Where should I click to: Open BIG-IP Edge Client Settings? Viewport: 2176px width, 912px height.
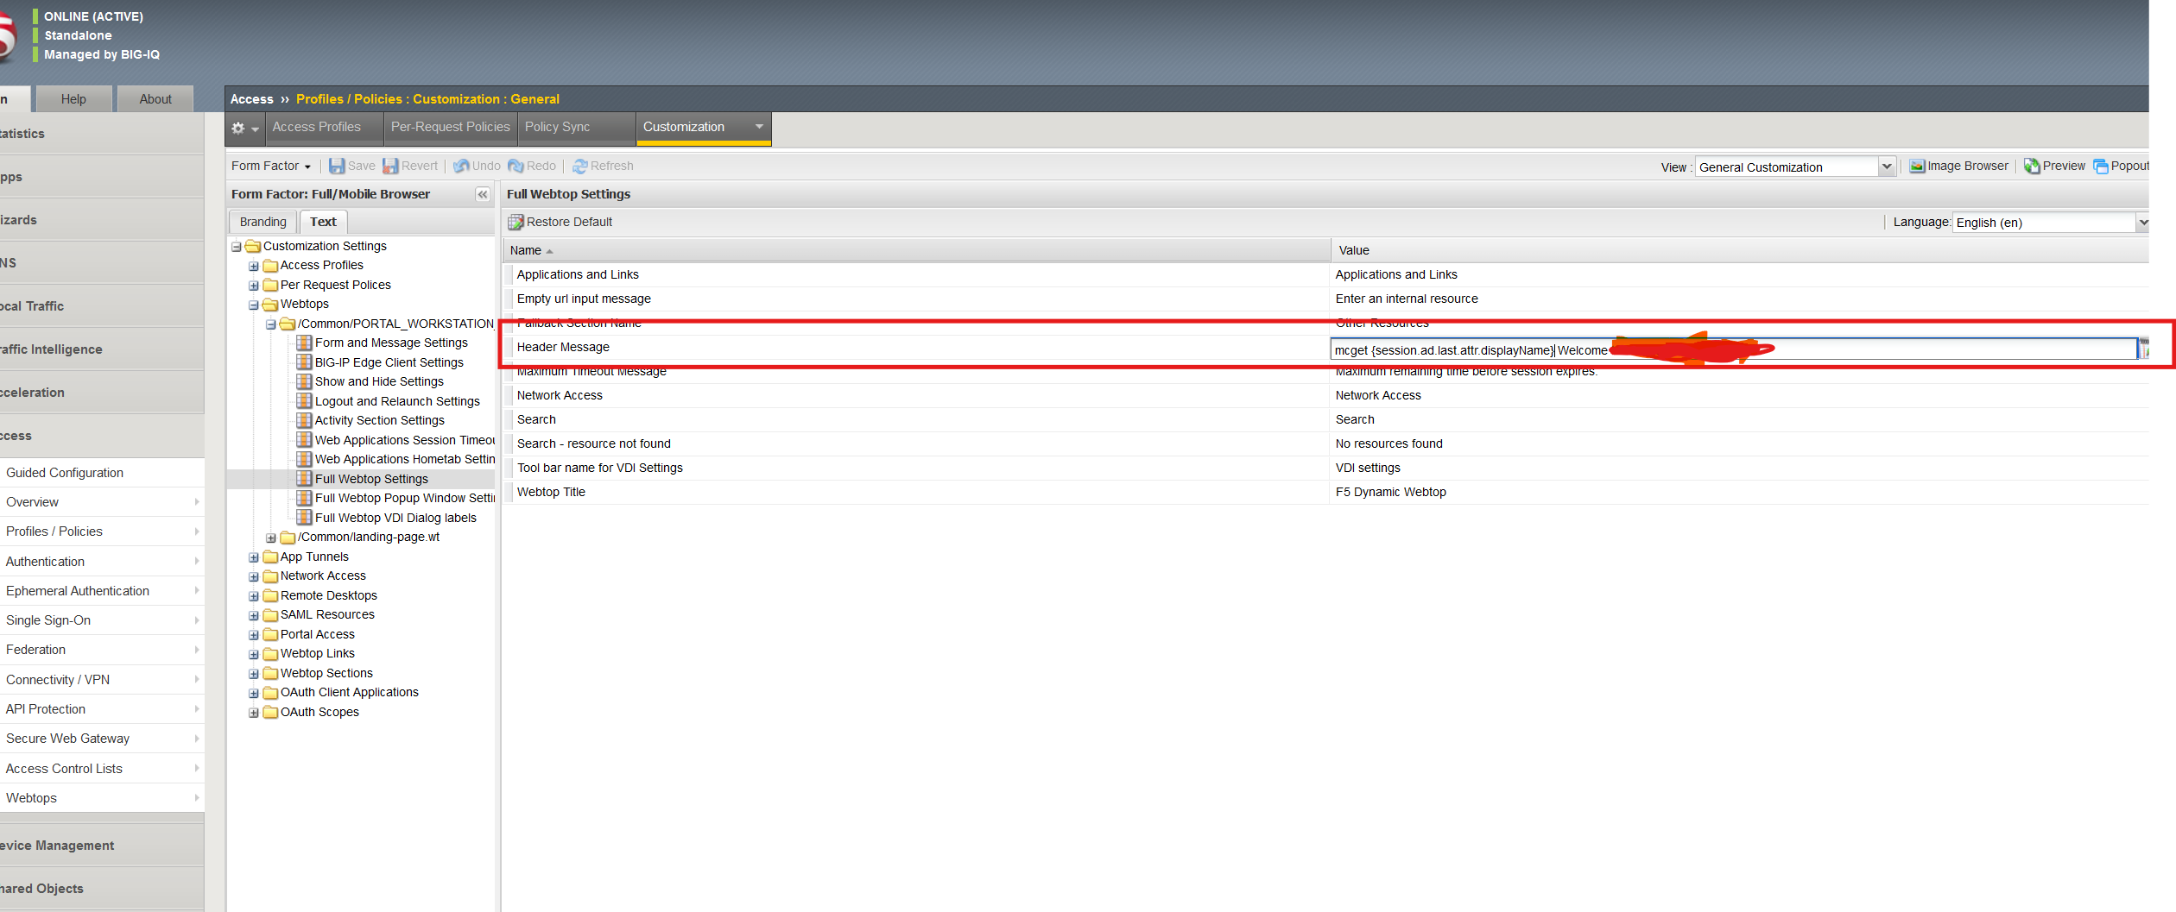(x=389, y=362)
